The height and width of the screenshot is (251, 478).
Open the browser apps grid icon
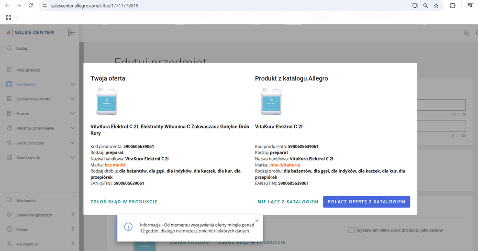click(8, 18)
